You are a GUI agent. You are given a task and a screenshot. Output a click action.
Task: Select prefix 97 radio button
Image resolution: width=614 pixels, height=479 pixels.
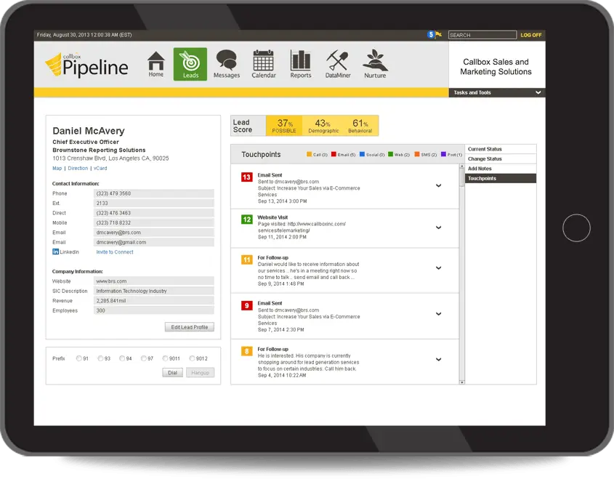pyautogui.click(x=144, y=358)
